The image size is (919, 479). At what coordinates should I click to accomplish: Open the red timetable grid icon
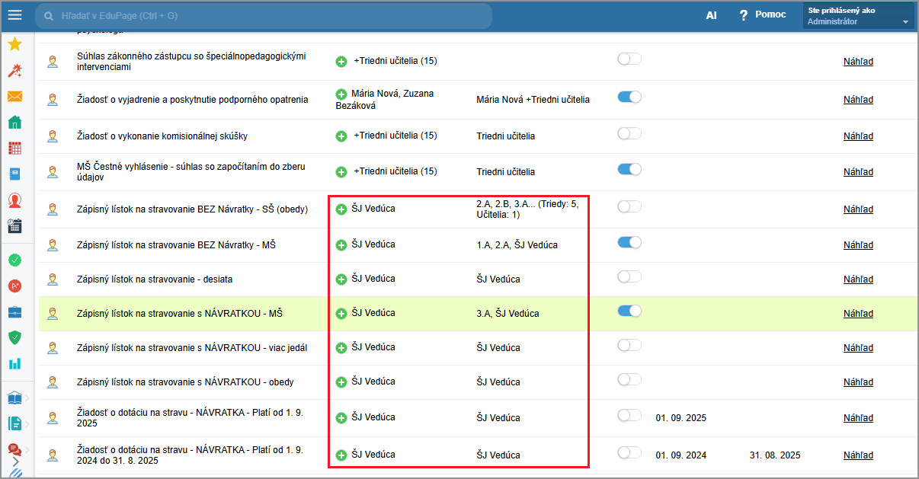[x=14, y=148]
